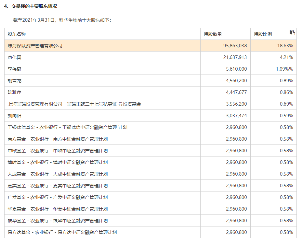Click the 广发基金 row name
Image resolution: width=302 pixels, height=243 pixels.
(58, 198)
